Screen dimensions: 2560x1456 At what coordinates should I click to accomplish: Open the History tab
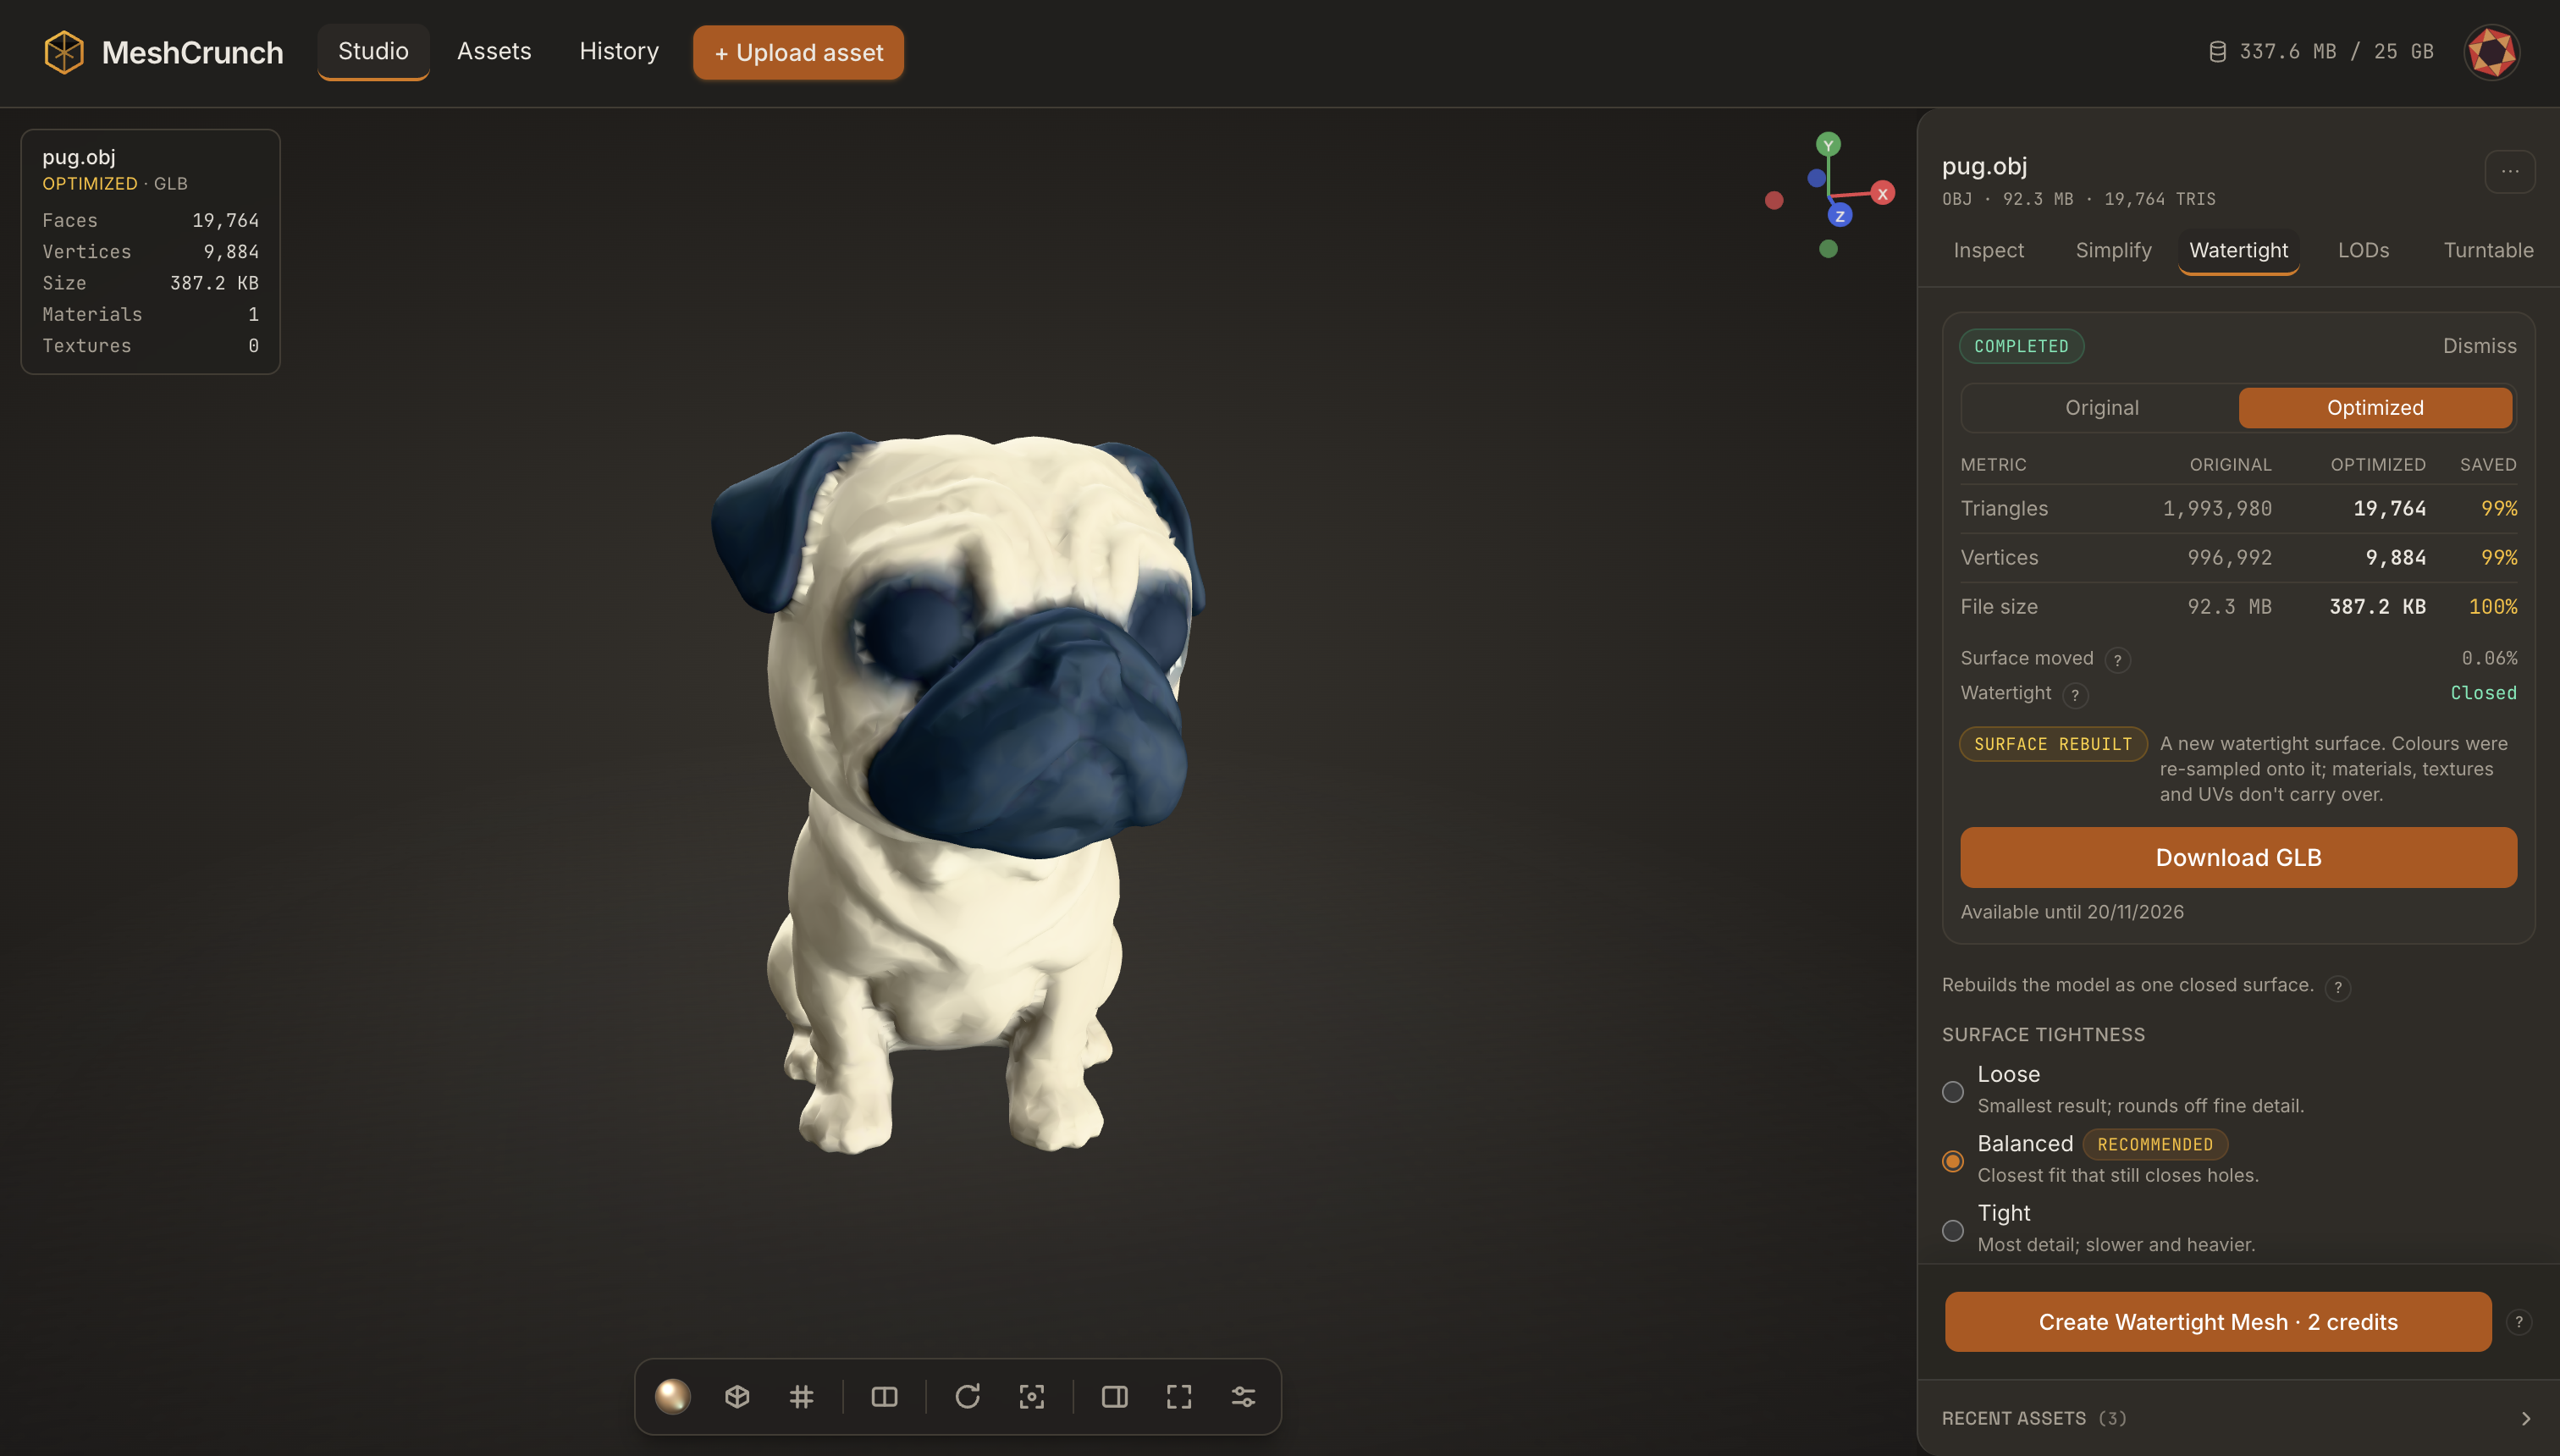(619, 51)
